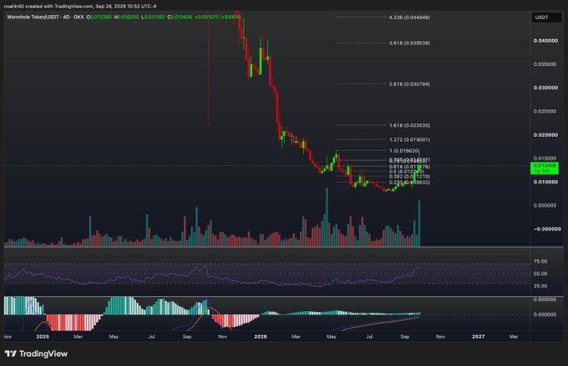Click the -0.000000 price axis label
This screenshot has height=366, width=568.
pyautogui.click(x=547, y=229)
